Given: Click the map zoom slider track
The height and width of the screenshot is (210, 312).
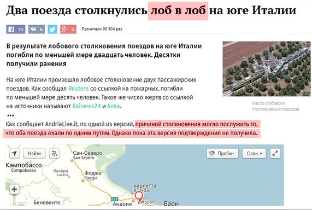Looking at the screenshot, I should [x=14, y=200].
